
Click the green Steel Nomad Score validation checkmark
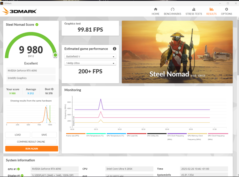(x=37, y=24)
